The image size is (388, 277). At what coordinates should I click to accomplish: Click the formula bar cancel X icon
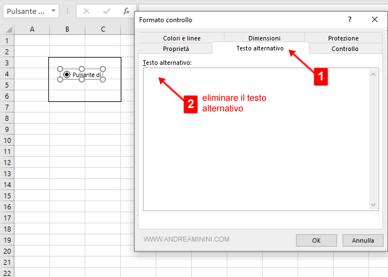coord(86,11)
